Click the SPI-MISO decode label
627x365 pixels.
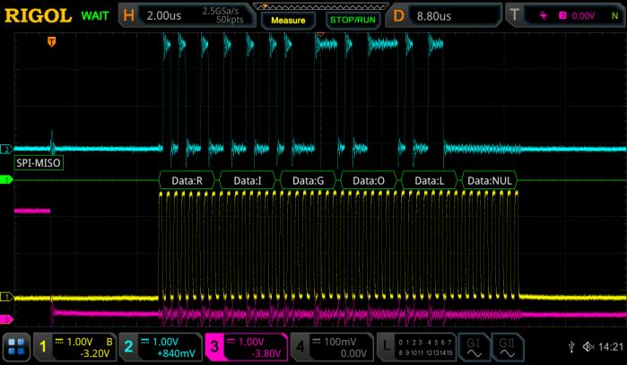pos(39,163)
